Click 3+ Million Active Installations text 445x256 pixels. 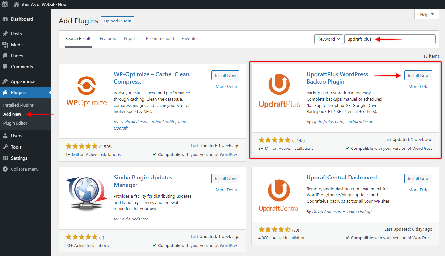(286, 148)
